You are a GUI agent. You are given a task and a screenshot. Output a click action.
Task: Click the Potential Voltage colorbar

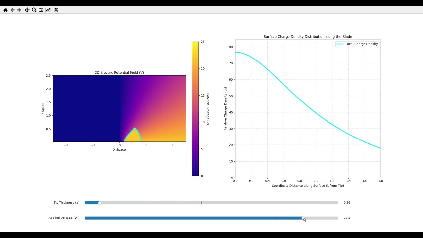pos(195,109)
